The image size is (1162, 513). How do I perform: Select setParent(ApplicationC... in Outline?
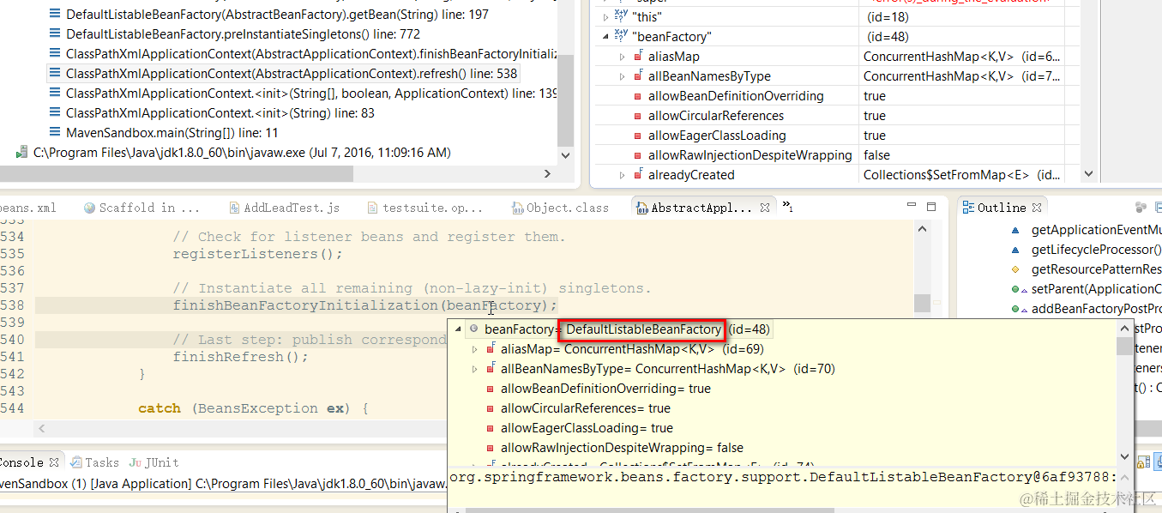click(x=1096, y=289)
